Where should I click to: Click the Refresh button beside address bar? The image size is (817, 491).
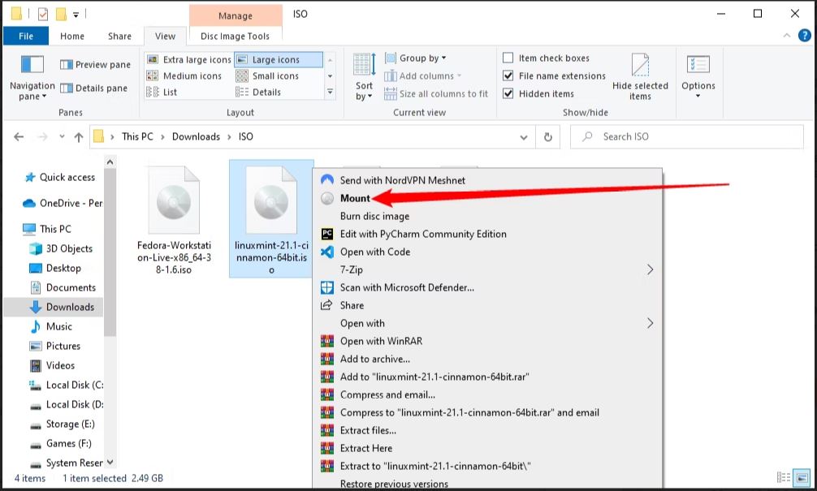[x=548, y=137]
